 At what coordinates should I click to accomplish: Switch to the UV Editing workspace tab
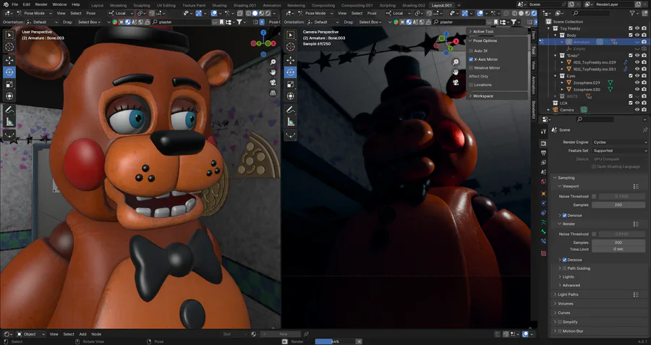tap(166, 5)
